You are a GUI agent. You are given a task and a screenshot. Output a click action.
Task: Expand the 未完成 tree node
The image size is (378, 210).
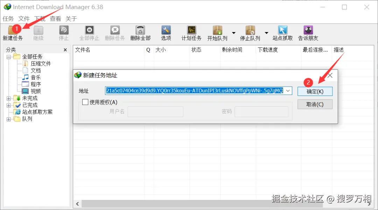(9, 98)
